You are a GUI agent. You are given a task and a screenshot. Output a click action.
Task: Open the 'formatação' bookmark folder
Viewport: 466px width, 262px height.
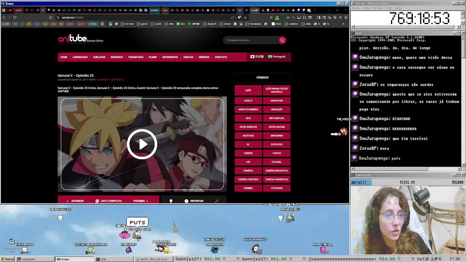pyautogui.click(x=253, y=24)
